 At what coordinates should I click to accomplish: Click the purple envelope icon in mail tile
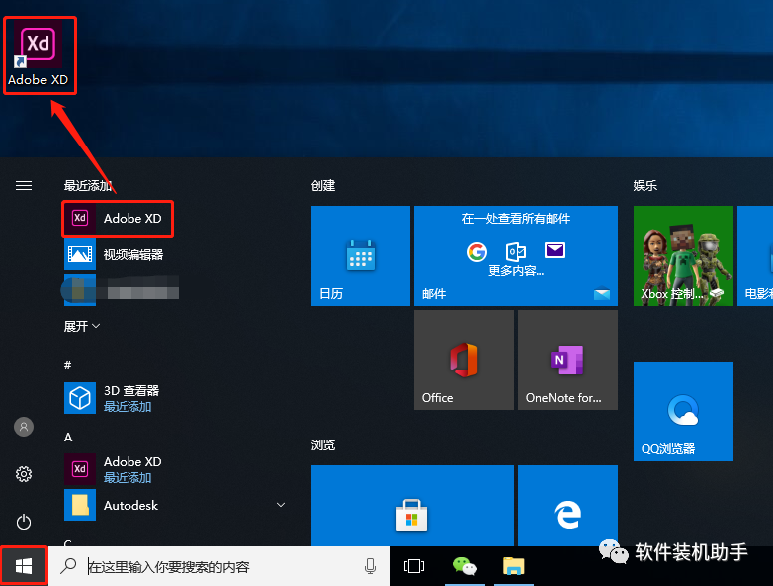pos(555,250)
